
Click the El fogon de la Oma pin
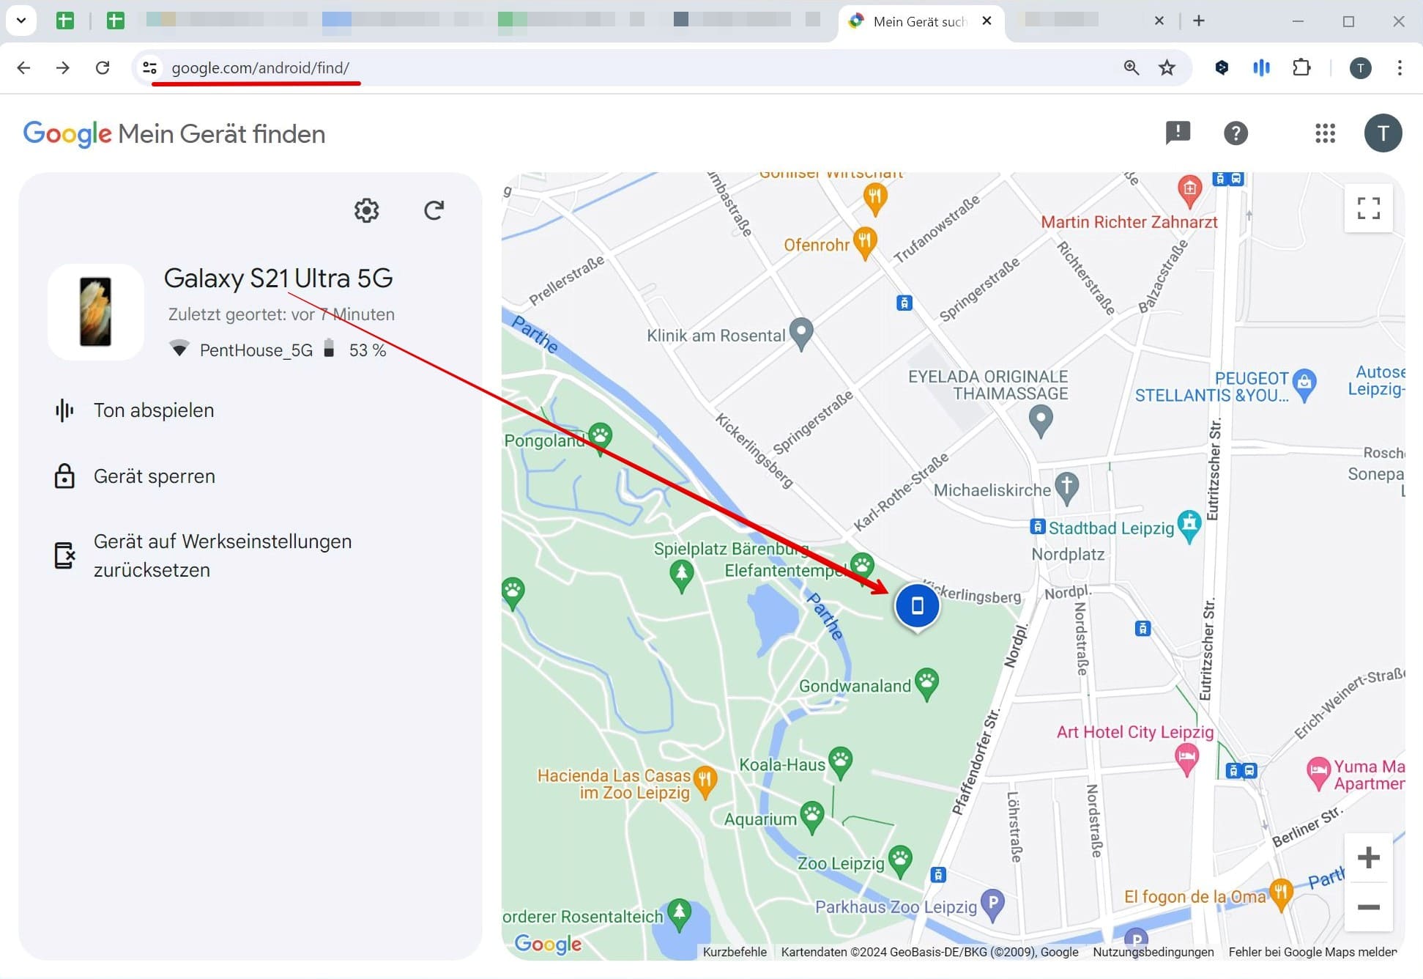tap(1281, 894)
